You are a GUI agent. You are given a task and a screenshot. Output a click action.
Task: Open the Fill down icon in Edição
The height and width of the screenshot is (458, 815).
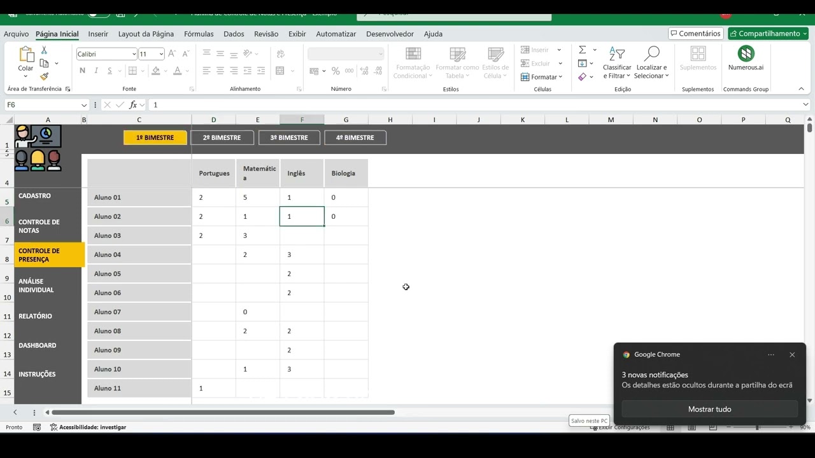tap(582, 63)
